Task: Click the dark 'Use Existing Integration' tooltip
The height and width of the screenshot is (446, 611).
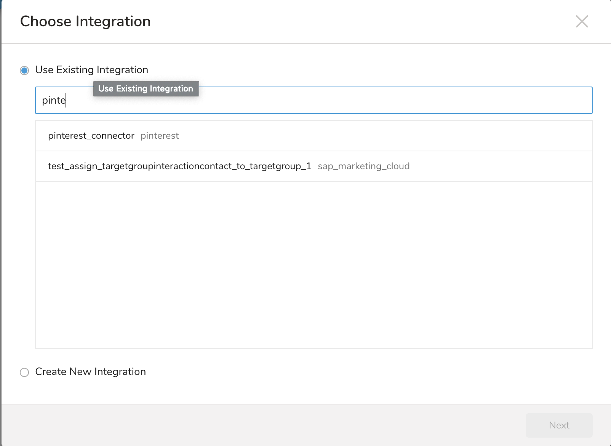Action: 146,89
